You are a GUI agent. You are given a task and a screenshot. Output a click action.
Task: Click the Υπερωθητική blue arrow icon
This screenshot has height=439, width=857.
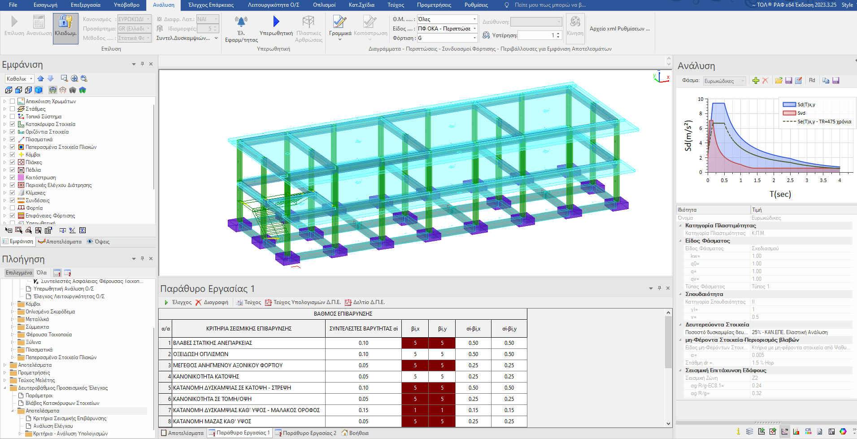[276, 22]
